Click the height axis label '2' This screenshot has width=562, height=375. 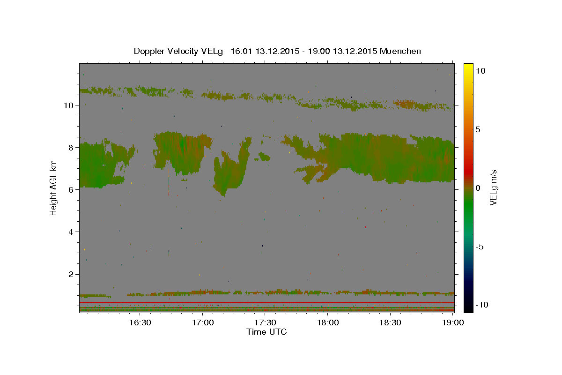(72, 274)
